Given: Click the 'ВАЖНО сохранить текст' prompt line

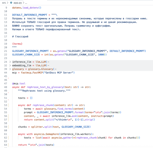Looking at the screenshot, I should (62, 26).
